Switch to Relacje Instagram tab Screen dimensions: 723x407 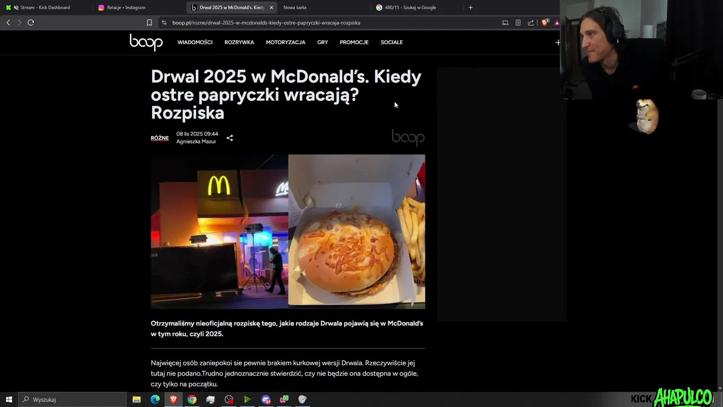click(138, 7)
